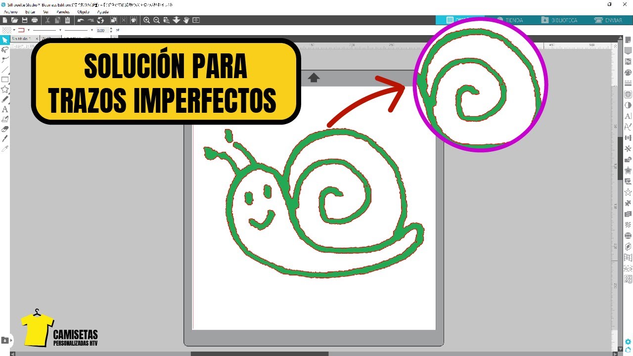Open the Editar menu
The height and width of the screenshot is (356, 633).
pos(30,11)
